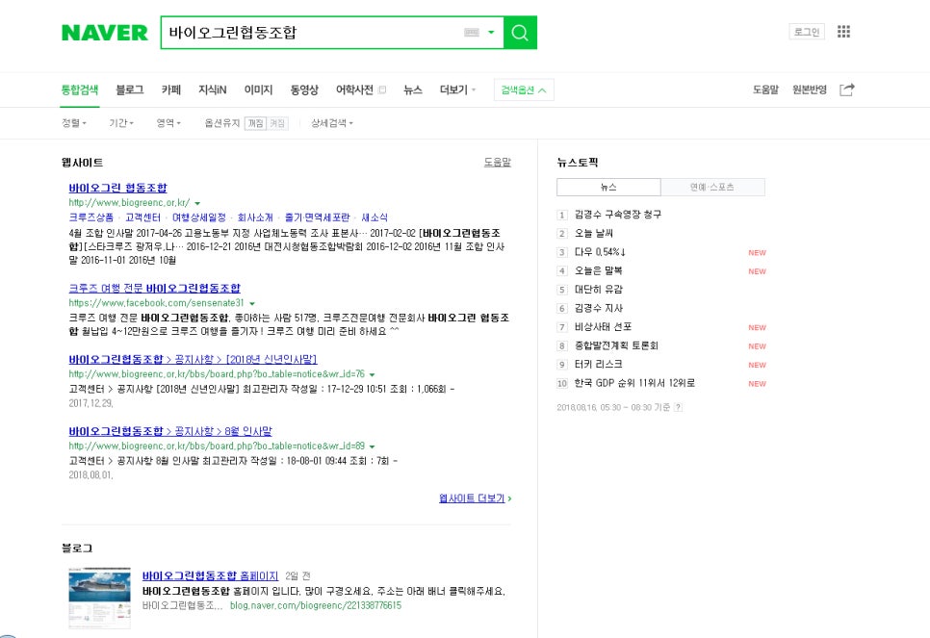Viewport: 930px width, 638px height.
Task: Click the blog.naver.com/biogreenc URL link
Action: (x=316, y=605)
